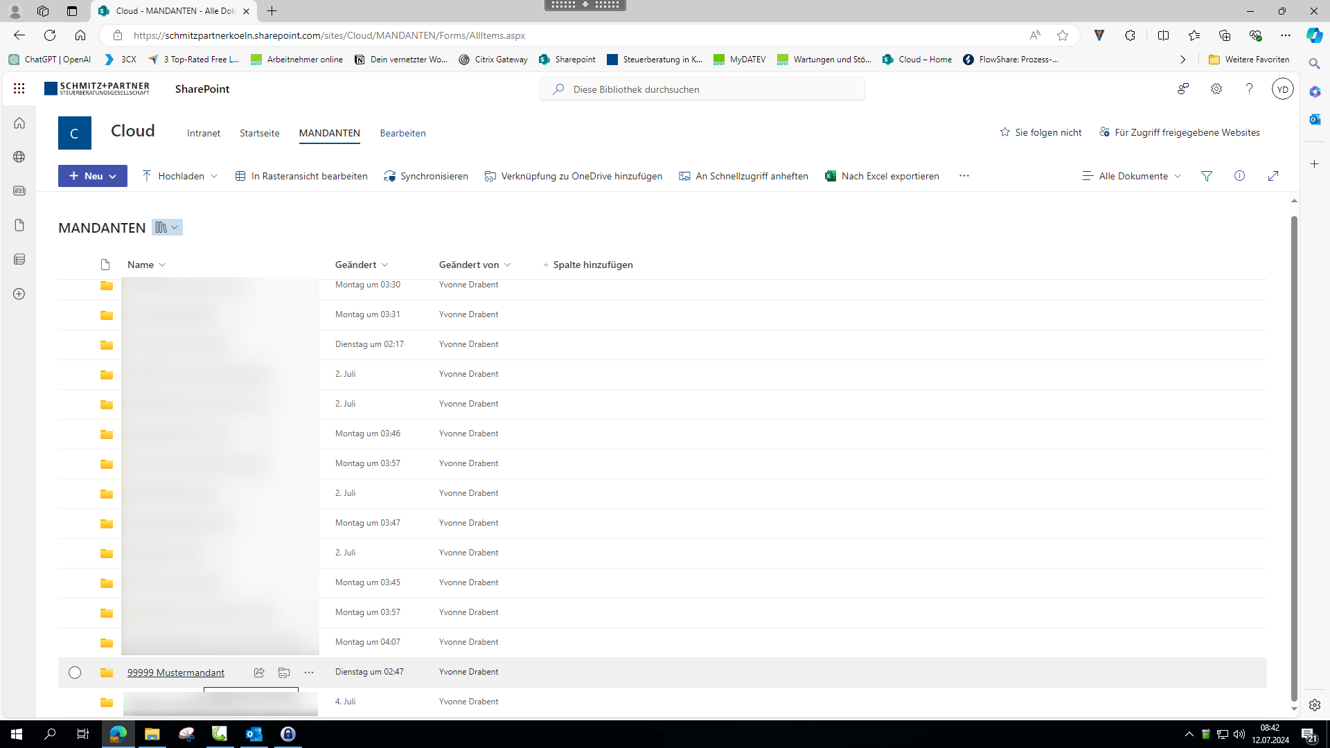
Task: Click Spalte hinzufügen column button
Action: tap(587, 265)
